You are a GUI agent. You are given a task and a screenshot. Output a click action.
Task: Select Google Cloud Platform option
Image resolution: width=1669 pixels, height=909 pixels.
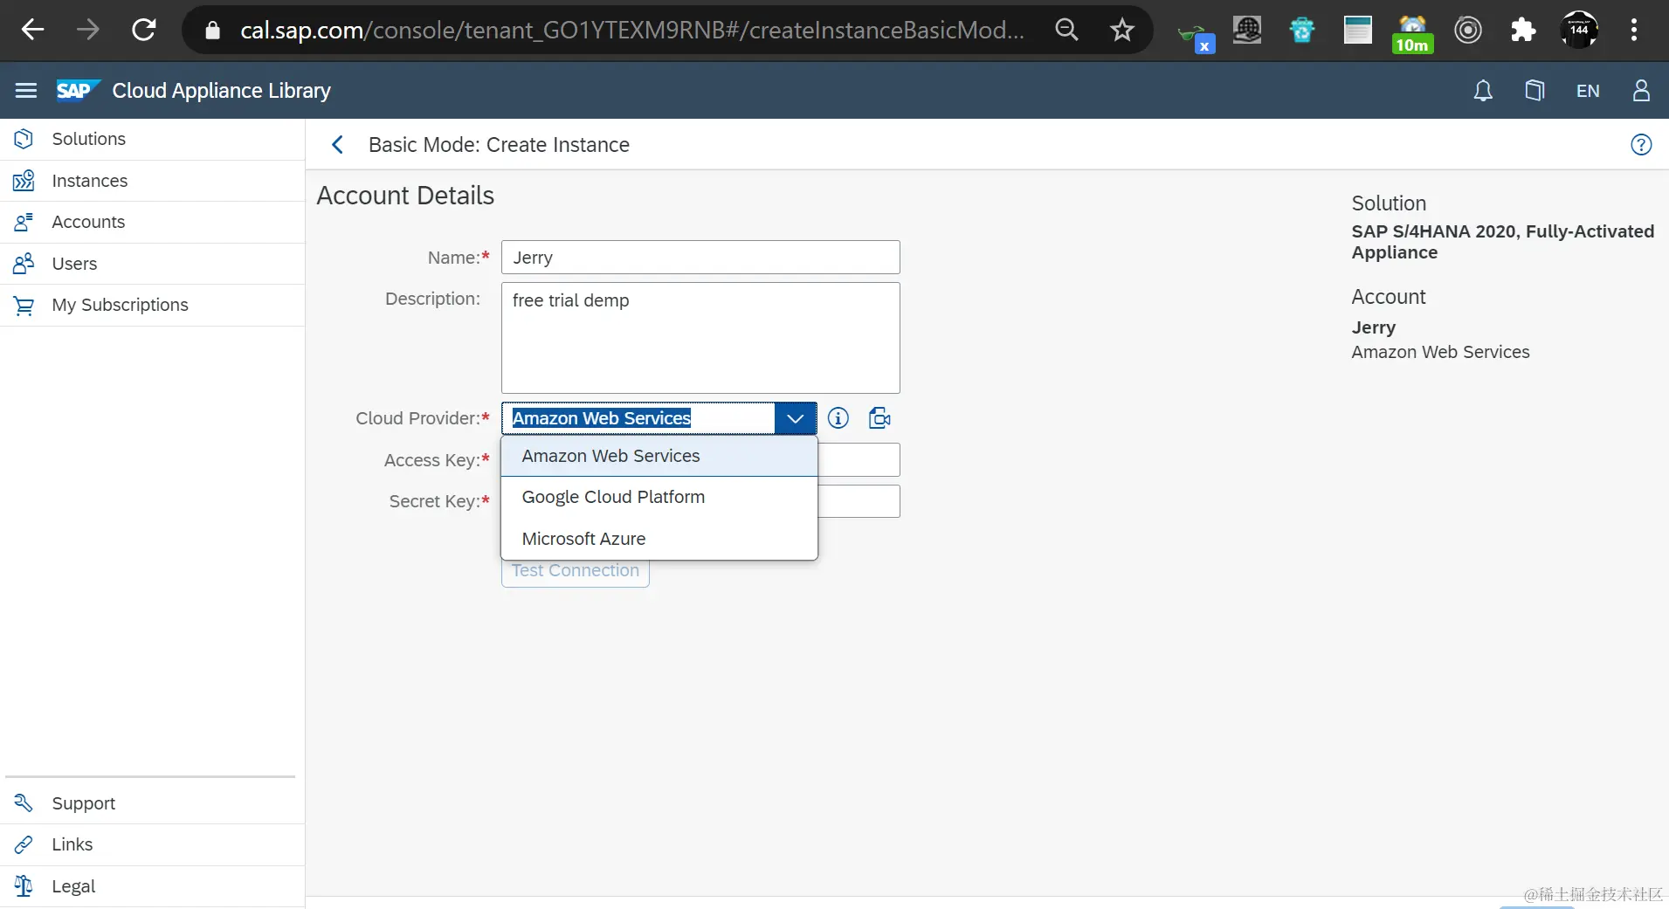[659, 497]
